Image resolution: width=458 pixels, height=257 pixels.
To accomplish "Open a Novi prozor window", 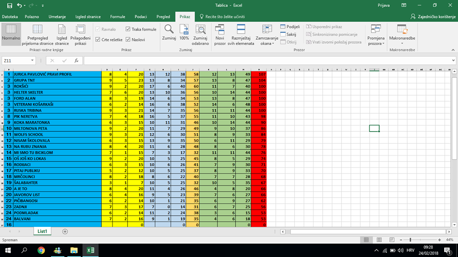I will [x=220, y=30].
